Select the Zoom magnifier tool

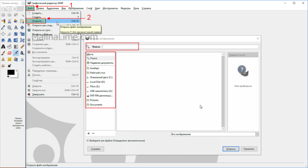9,28
